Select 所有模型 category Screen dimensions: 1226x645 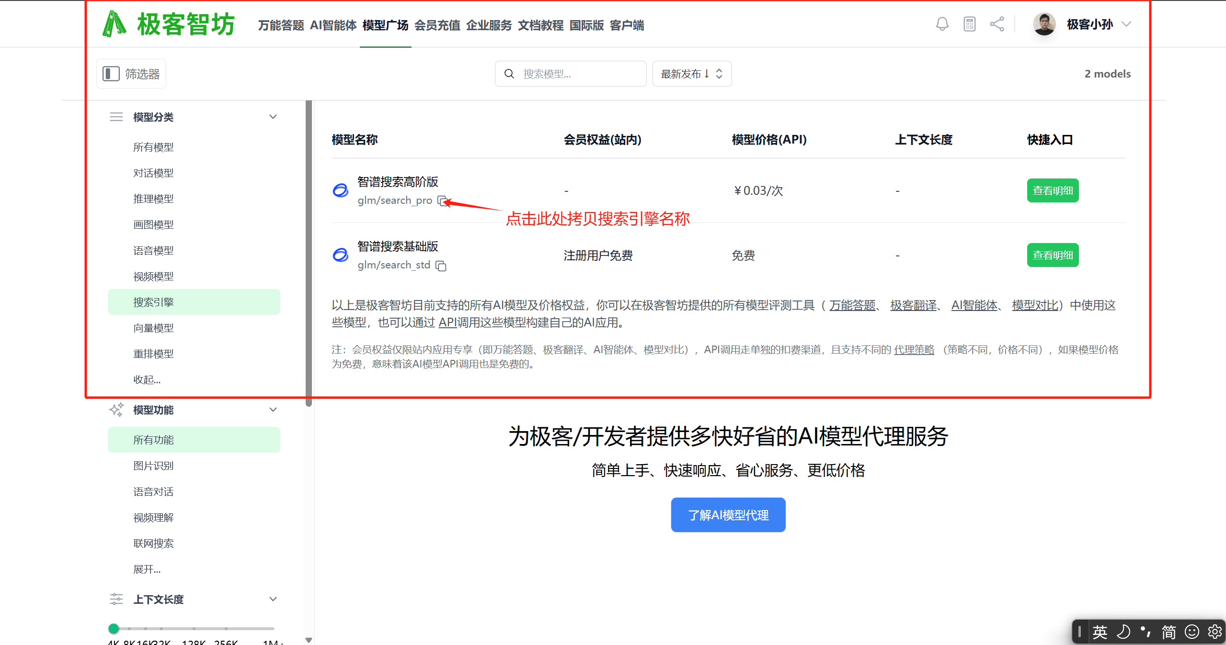[x=194, y=147]
